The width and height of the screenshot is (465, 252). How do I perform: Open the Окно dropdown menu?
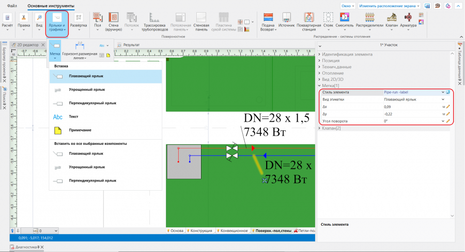347,6
